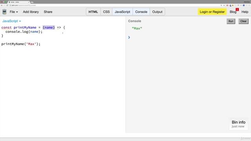
Task: Click the bookmark star icon
Action: (224, 5)
